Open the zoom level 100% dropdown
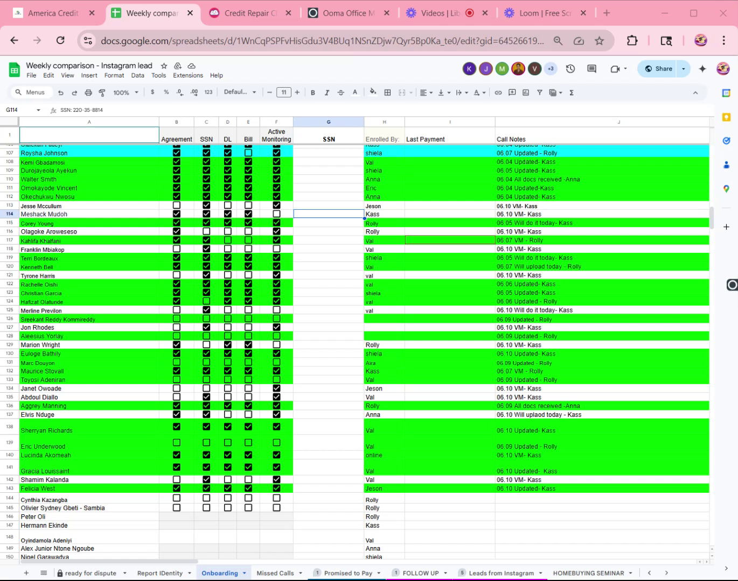Image resolution: width=738 pixels, height=581 pixels. point(126,93)
